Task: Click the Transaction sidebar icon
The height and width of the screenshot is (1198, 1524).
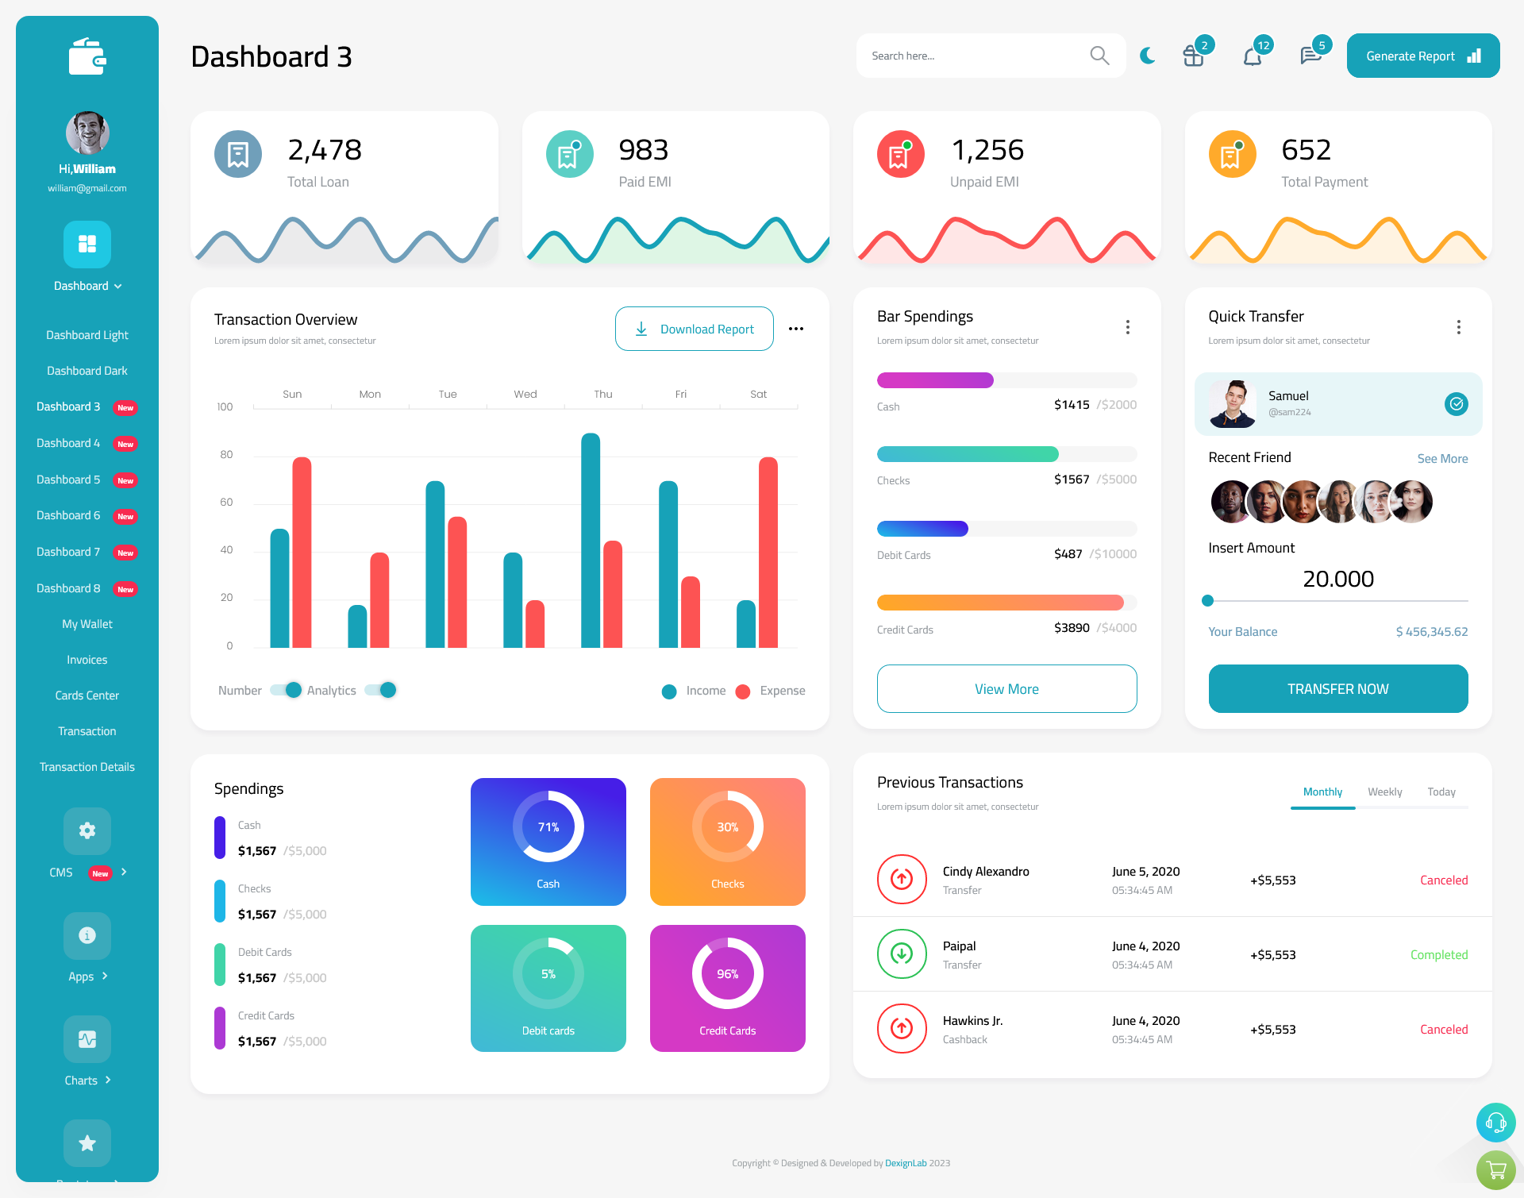Action: [87, 730]
